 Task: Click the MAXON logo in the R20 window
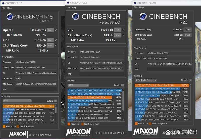[x=78, y=132]
